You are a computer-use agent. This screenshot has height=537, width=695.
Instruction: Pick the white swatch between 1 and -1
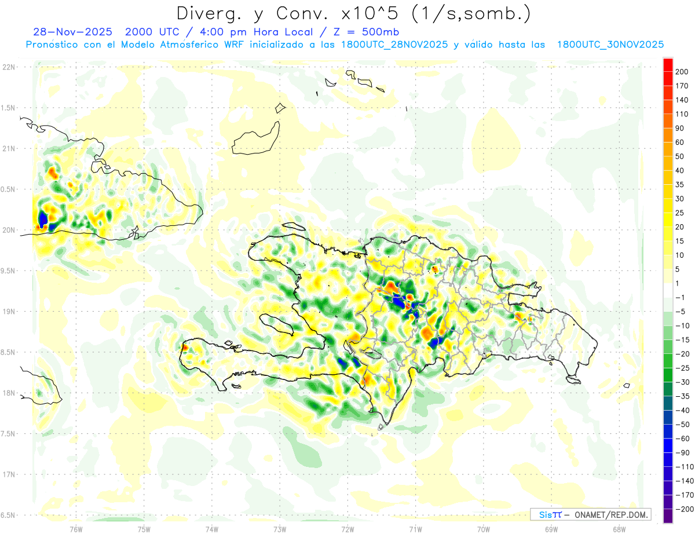pos(668,290)
